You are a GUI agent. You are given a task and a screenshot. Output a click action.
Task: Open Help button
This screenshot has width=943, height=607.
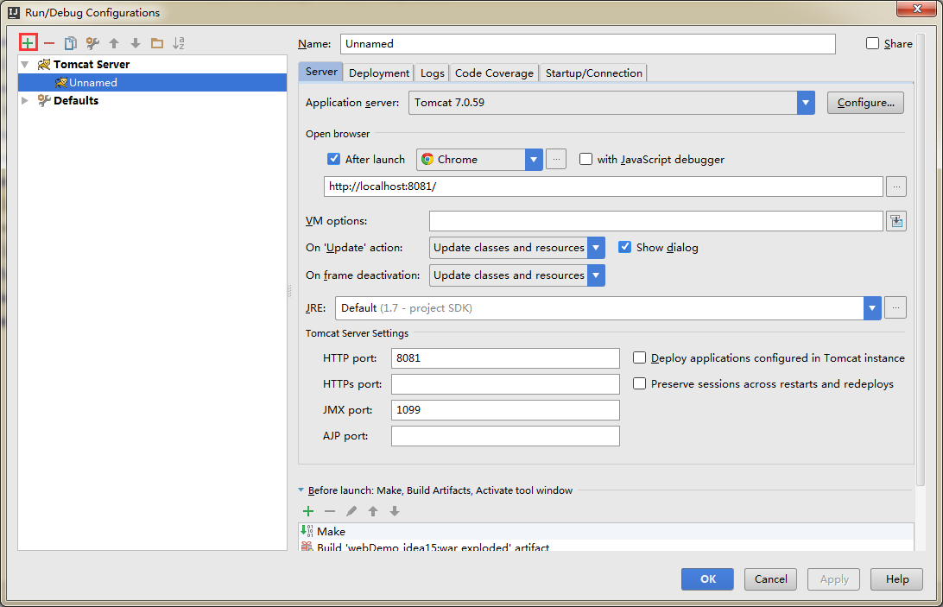(896, 579)
